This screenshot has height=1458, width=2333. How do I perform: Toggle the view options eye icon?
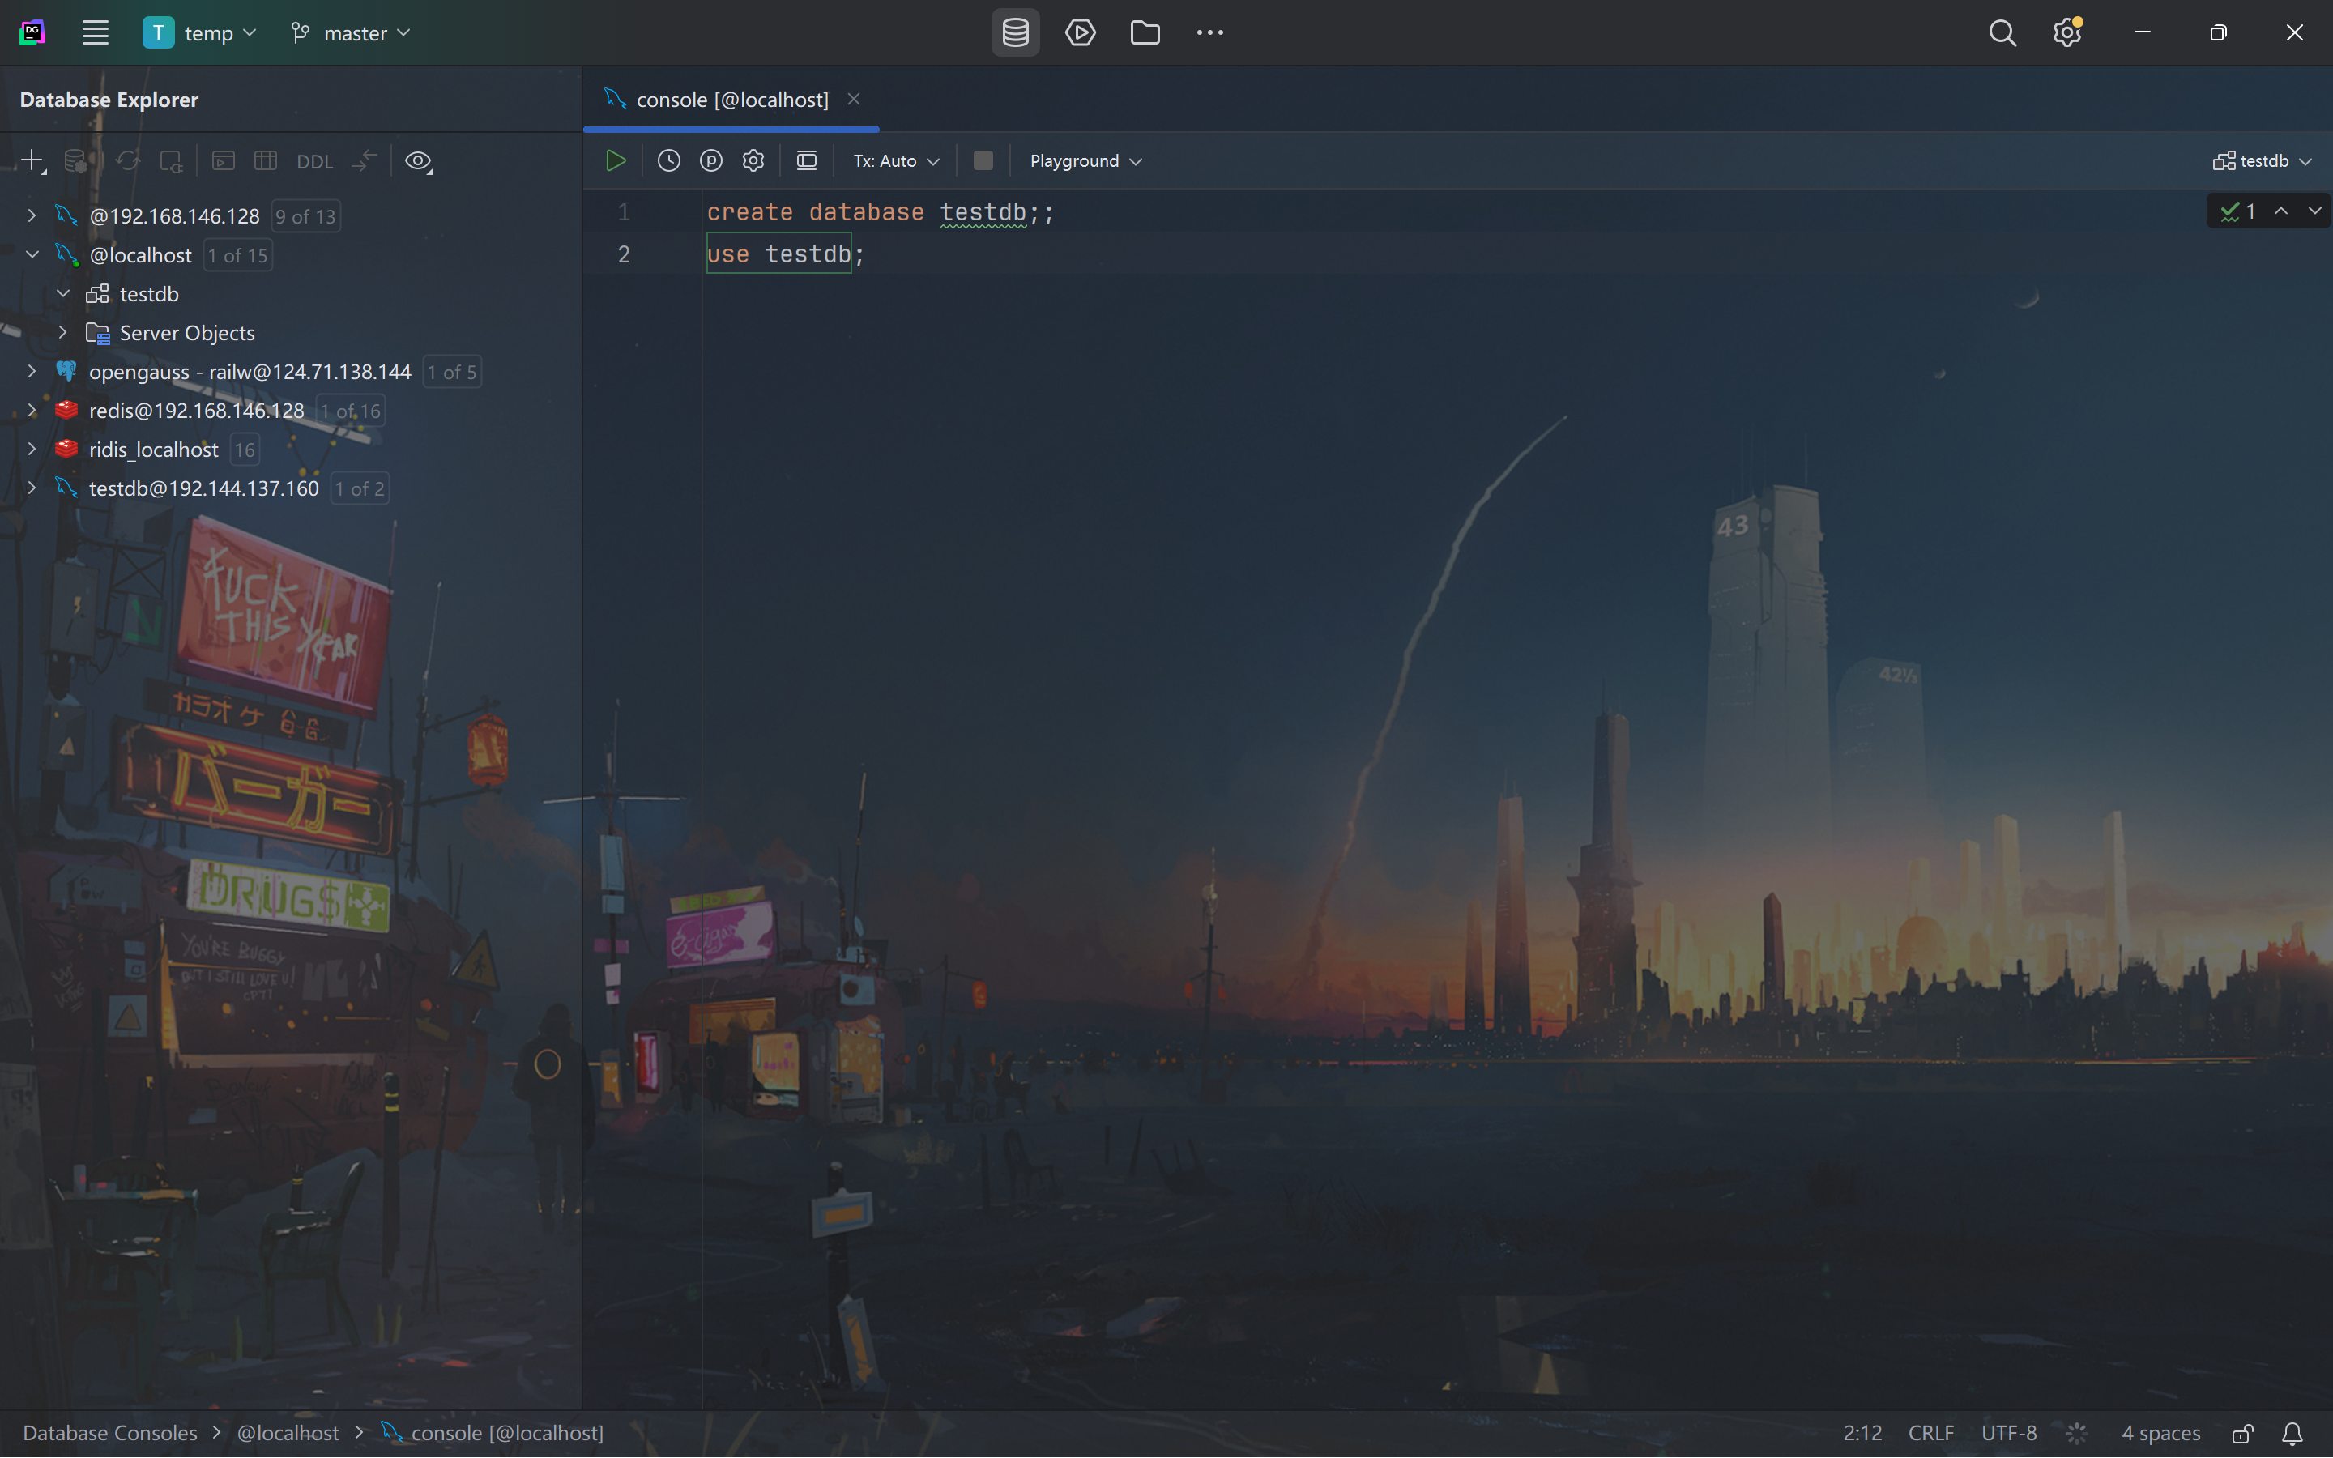click(417, 161)
